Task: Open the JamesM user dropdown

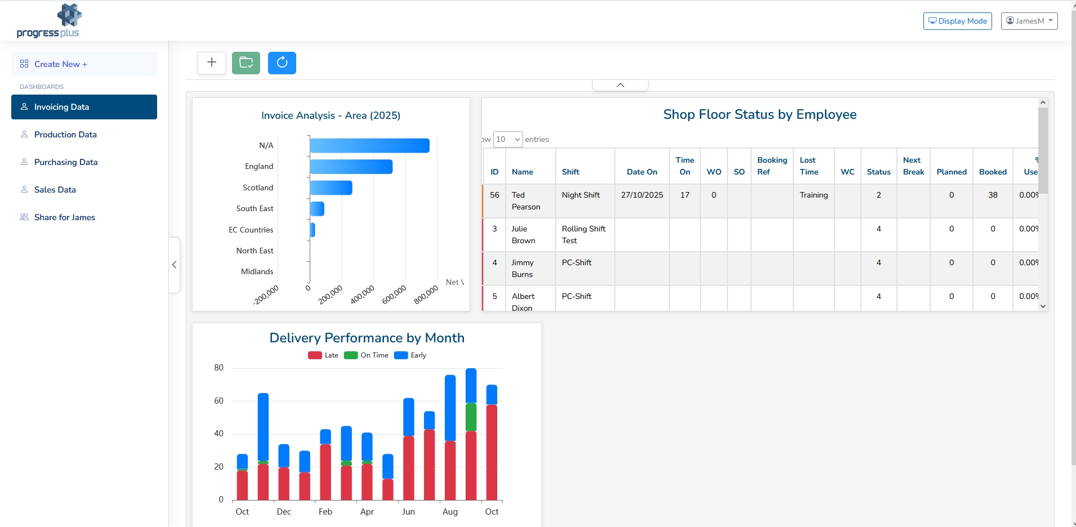Action: pyautogui.click(x=1029, y=21)
